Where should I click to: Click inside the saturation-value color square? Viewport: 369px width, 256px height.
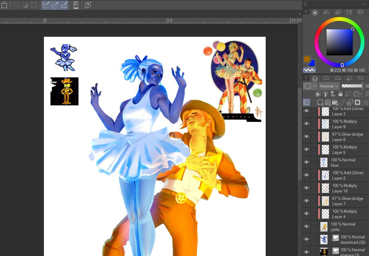click(339, 42)
